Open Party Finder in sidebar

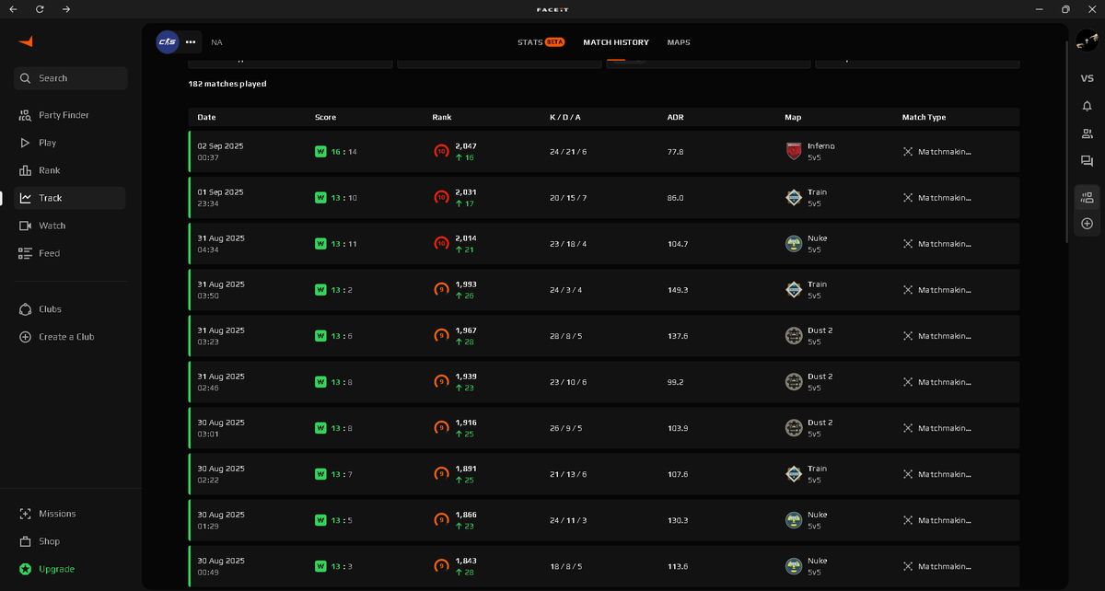pos(64,115)
